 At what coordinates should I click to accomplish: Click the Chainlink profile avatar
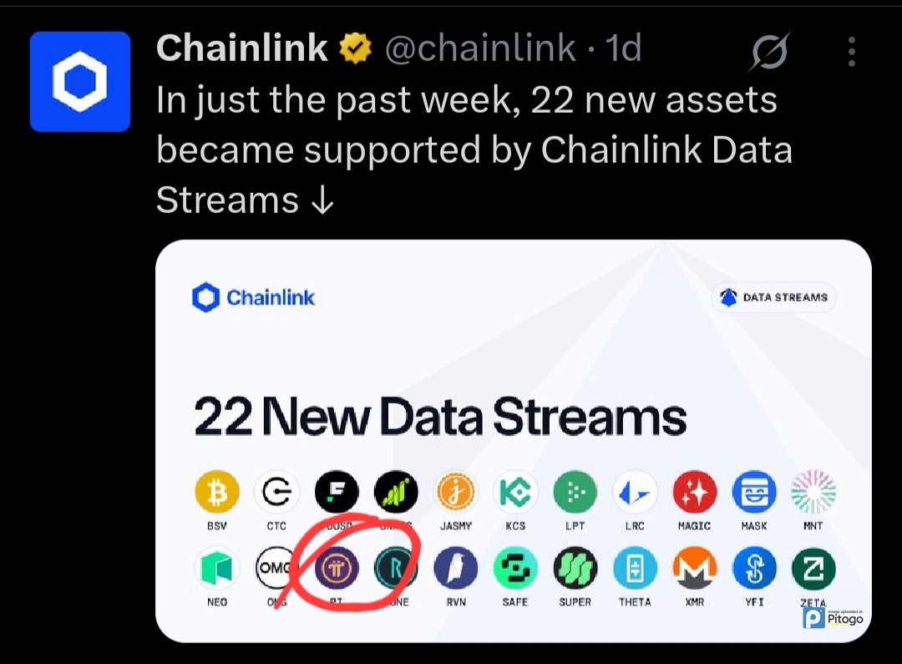(x=80, y=81)
